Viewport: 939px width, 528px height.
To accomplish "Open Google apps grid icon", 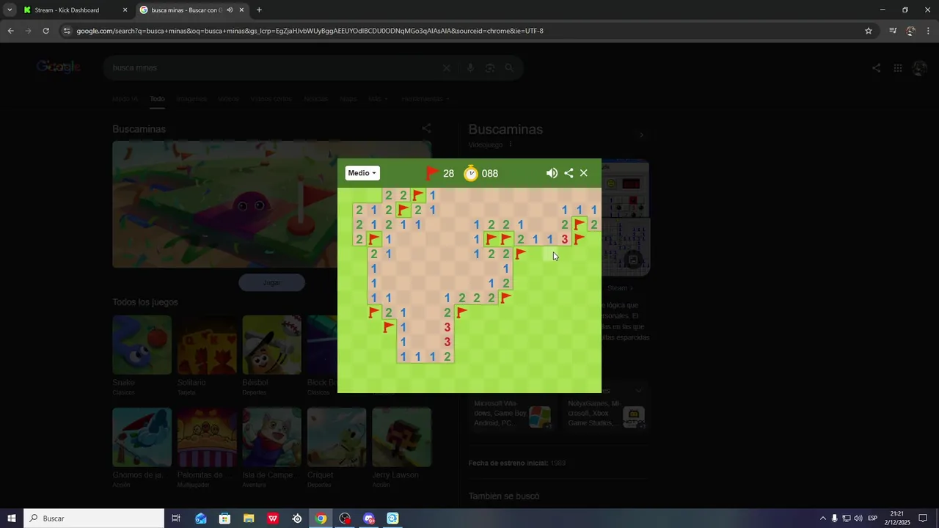I will tap(898, 68).
